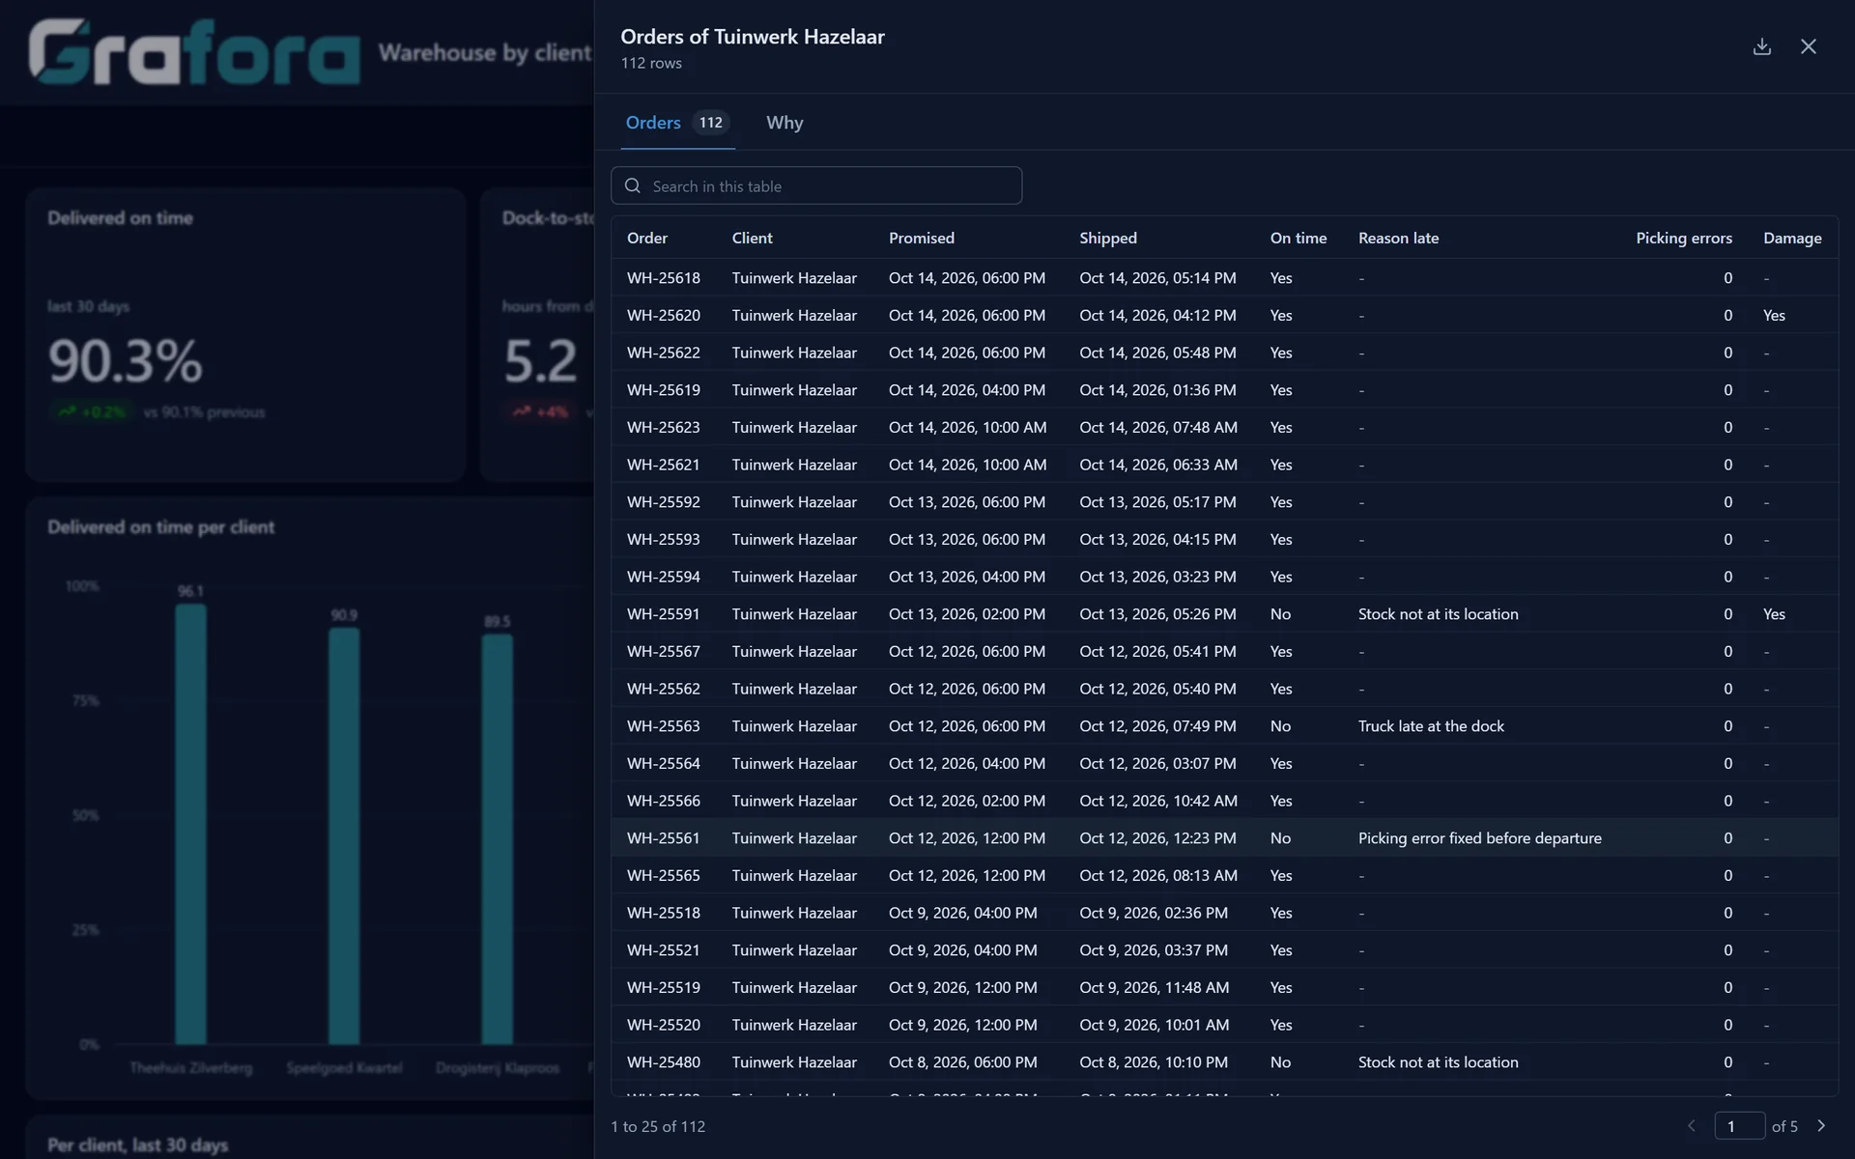Sort by the Damage column header
This screenshot has width=1855, height=1159.
(x=1792, y=238)
